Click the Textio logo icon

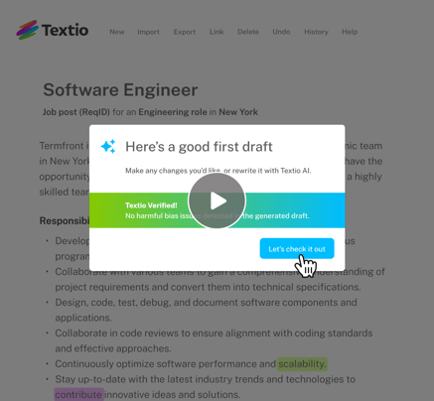(x=27, y=30)
